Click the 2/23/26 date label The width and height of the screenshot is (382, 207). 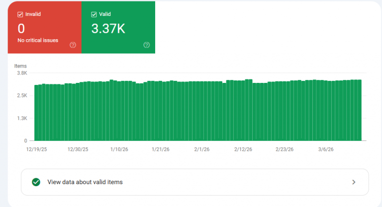pos(285,149)
